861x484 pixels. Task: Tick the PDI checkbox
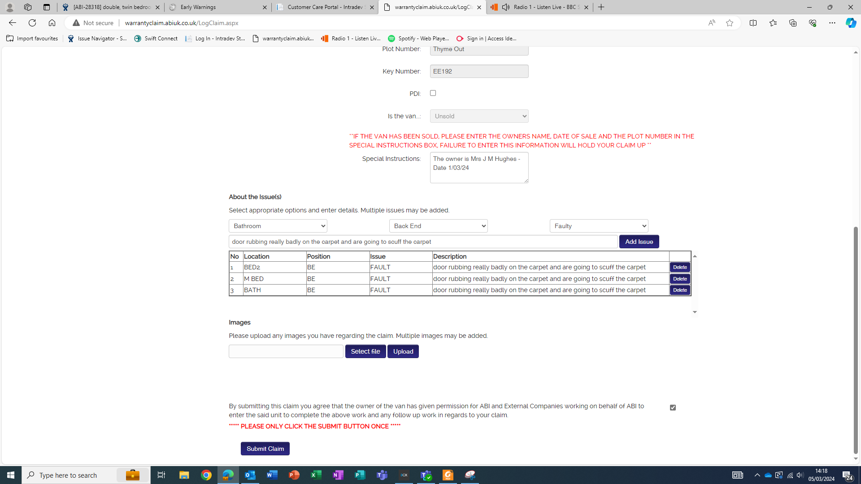[x=433, y=93]
